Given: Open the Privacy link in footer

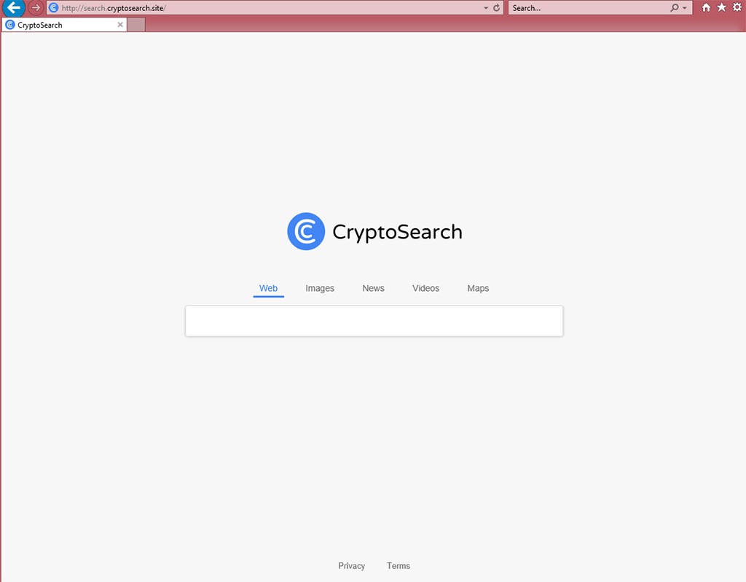Looking at the screenshot, I should (x=352, y=566).
